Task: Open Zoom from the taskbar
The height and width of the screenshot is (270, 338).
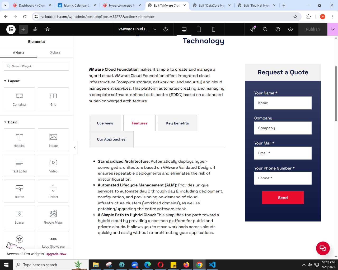Action: click(135, 265)
